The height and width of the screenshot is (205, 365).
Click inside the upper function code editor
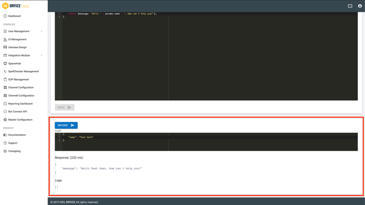[206, 56]
